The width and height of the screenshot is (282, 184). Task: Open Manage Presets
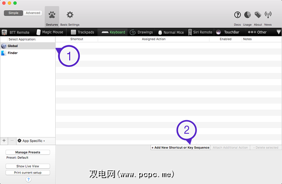[28, 152]
